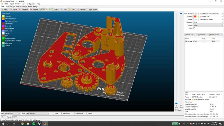The height and width of the screenshot is (126, 224).
Task: Open Chrome from the taskbar
Action: (22, 124)
